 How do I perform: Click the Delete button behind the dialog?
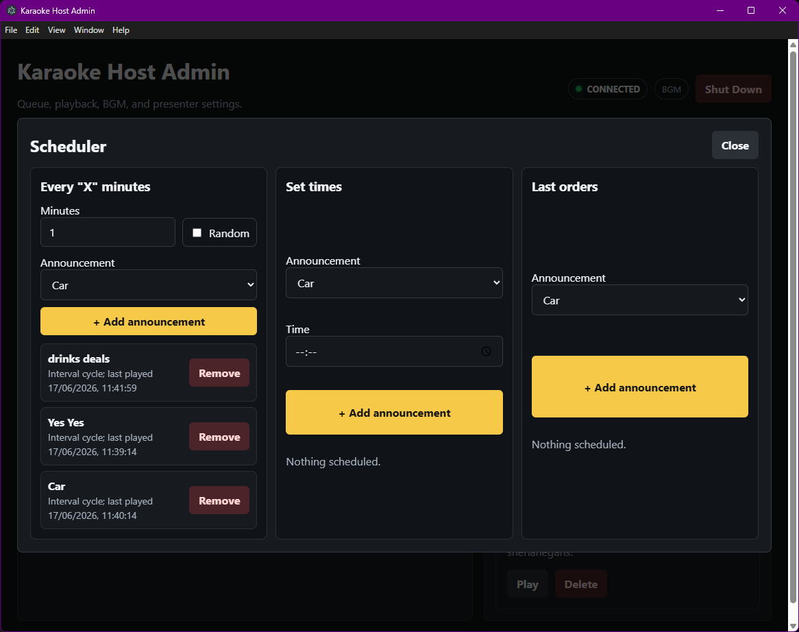pos(581,584)
